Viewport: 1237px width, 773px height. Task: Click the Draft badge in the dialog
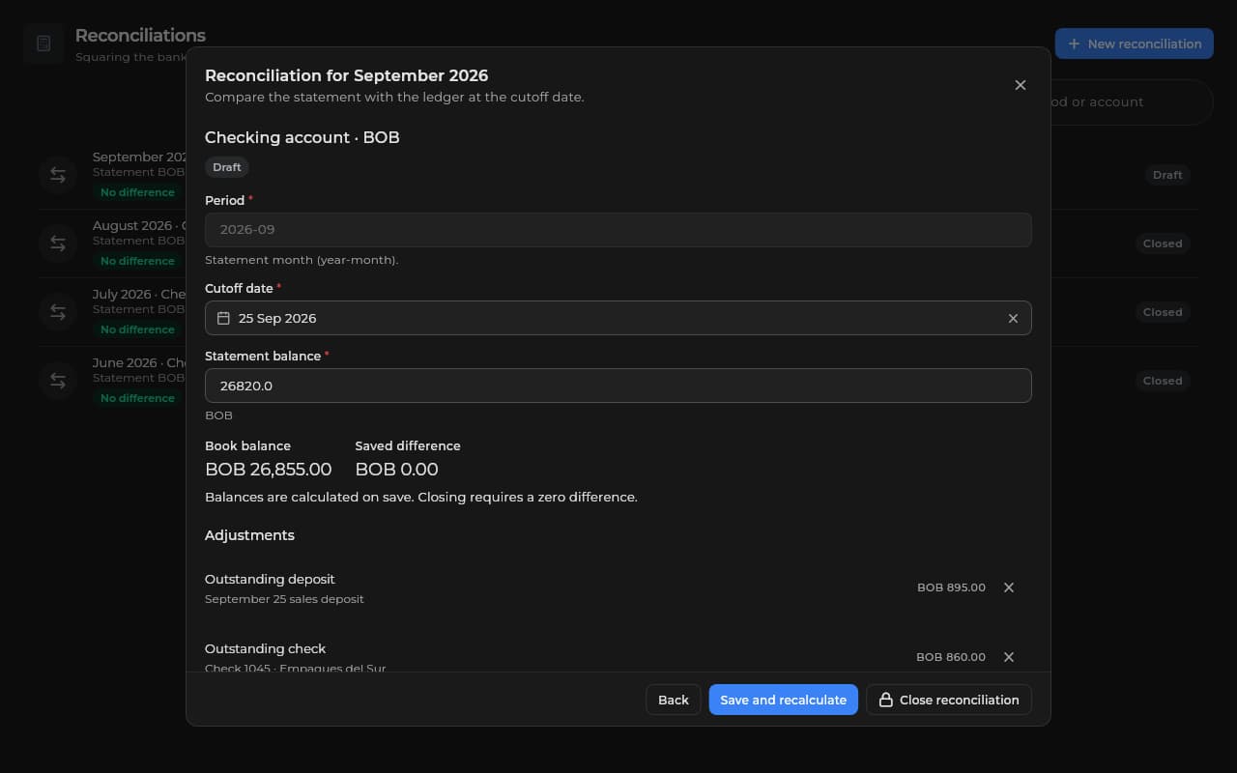[227, 167]
